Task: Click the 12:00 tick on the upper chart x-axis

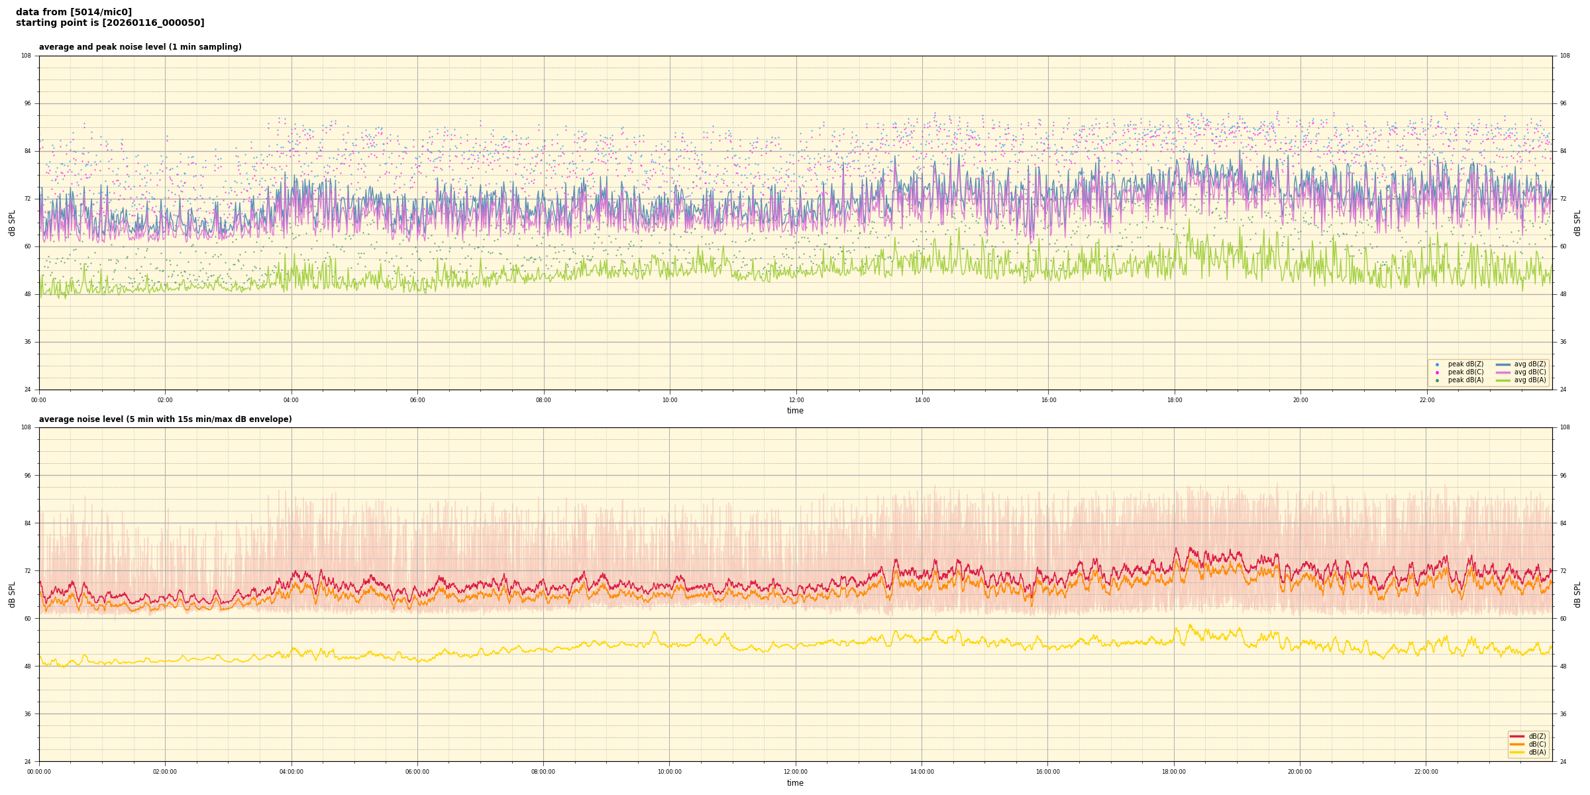Action: [796, 400]
